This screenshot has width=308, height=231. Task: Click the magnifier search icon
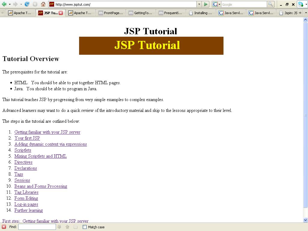[270, 4]
